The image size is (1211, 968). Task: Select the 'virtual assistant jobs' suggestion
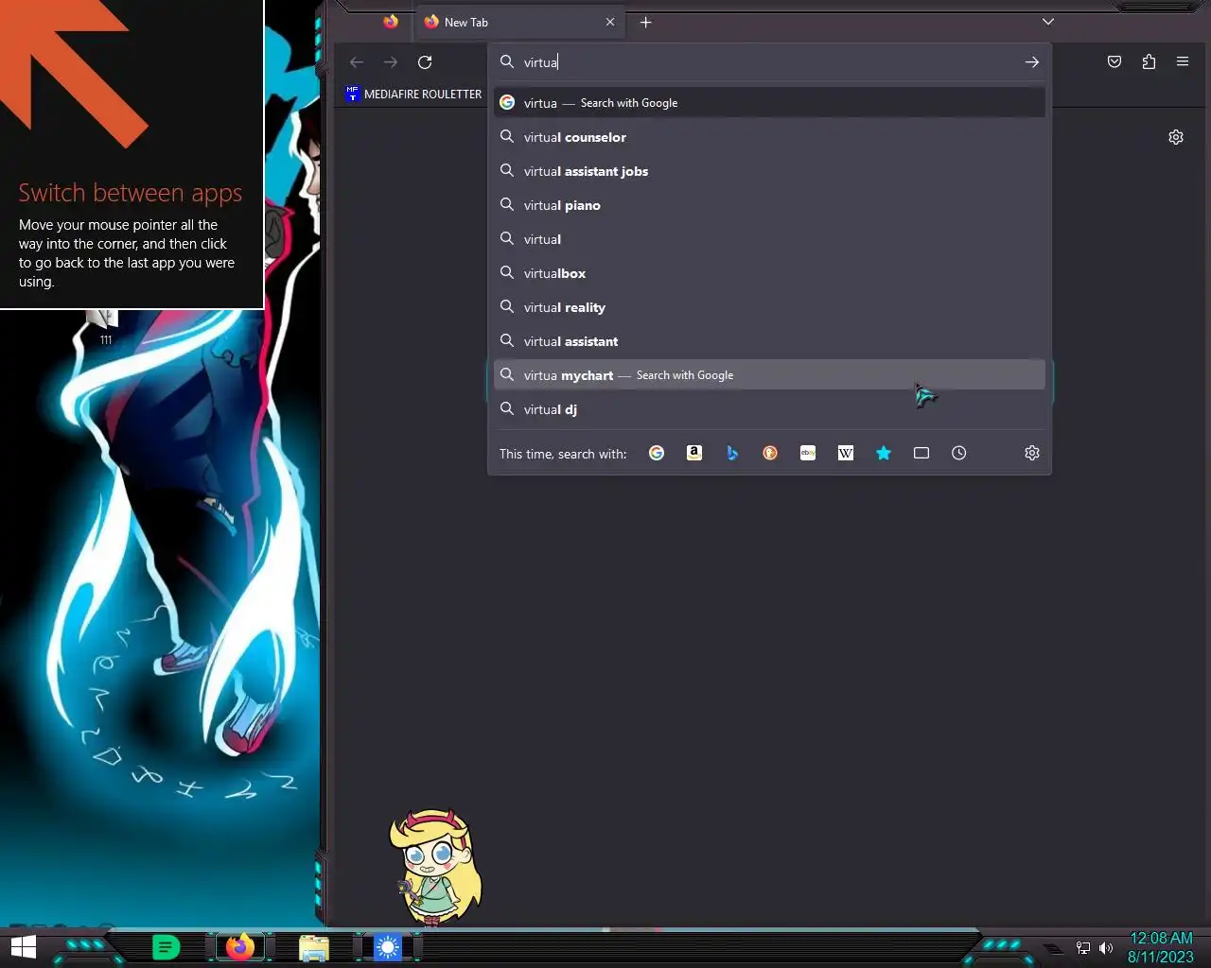coord(769,171)
